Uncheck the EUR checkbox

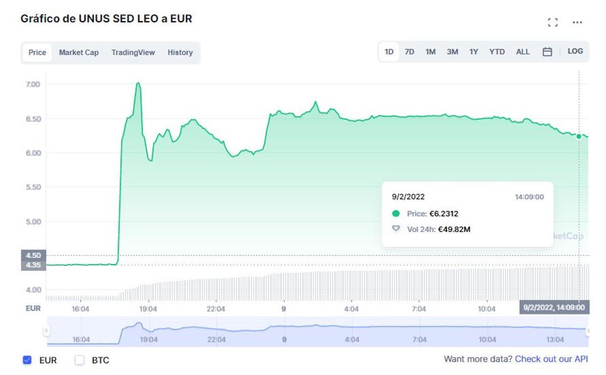(27, 360)
